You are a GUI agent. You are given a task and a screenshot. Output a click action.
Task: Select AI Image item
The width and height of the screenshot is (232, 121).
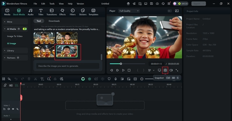coord(11,44)
